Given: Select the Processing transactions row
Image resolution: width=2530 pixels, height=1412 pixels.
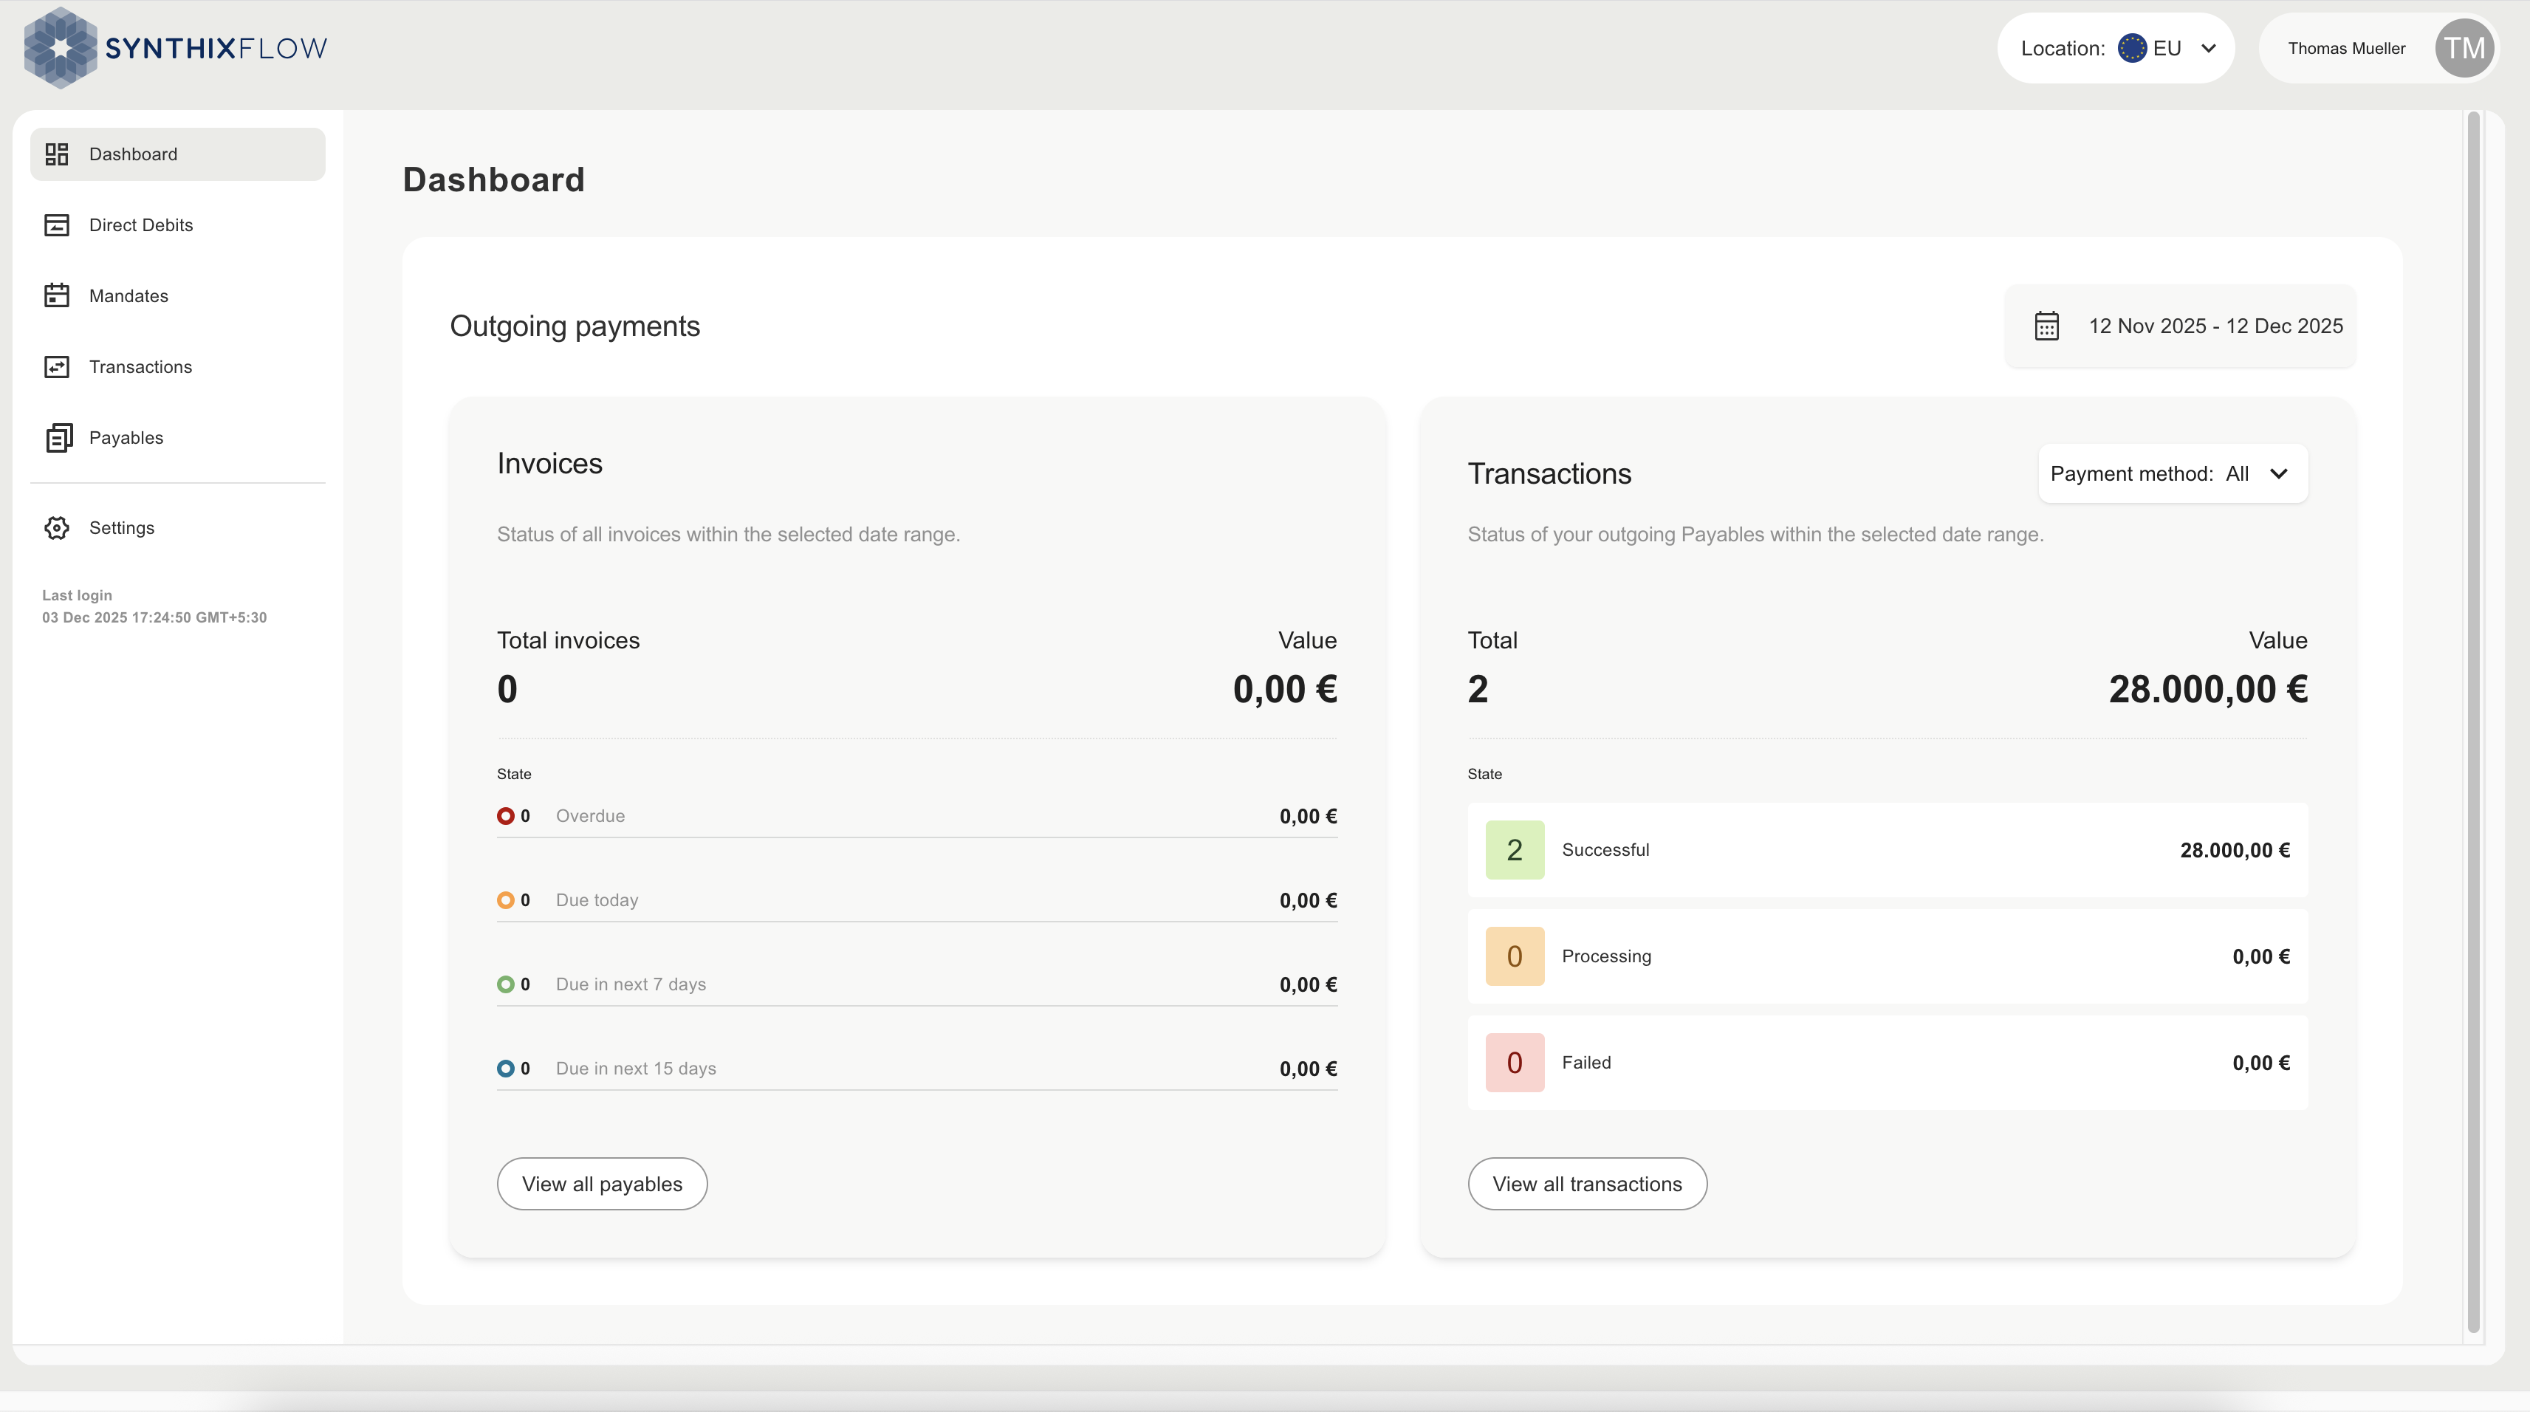Looking at the screenshot, I should pos(1888,956).
